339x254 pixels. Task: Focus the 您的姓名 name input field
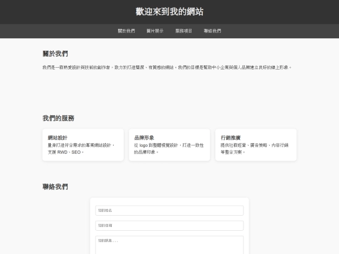click(x=169, y=210)
